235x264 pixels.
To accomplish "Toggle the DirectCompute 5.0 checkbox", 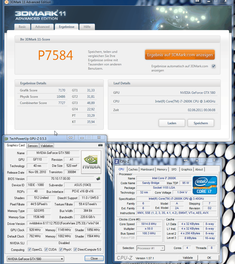I will [x=75, y=250].
